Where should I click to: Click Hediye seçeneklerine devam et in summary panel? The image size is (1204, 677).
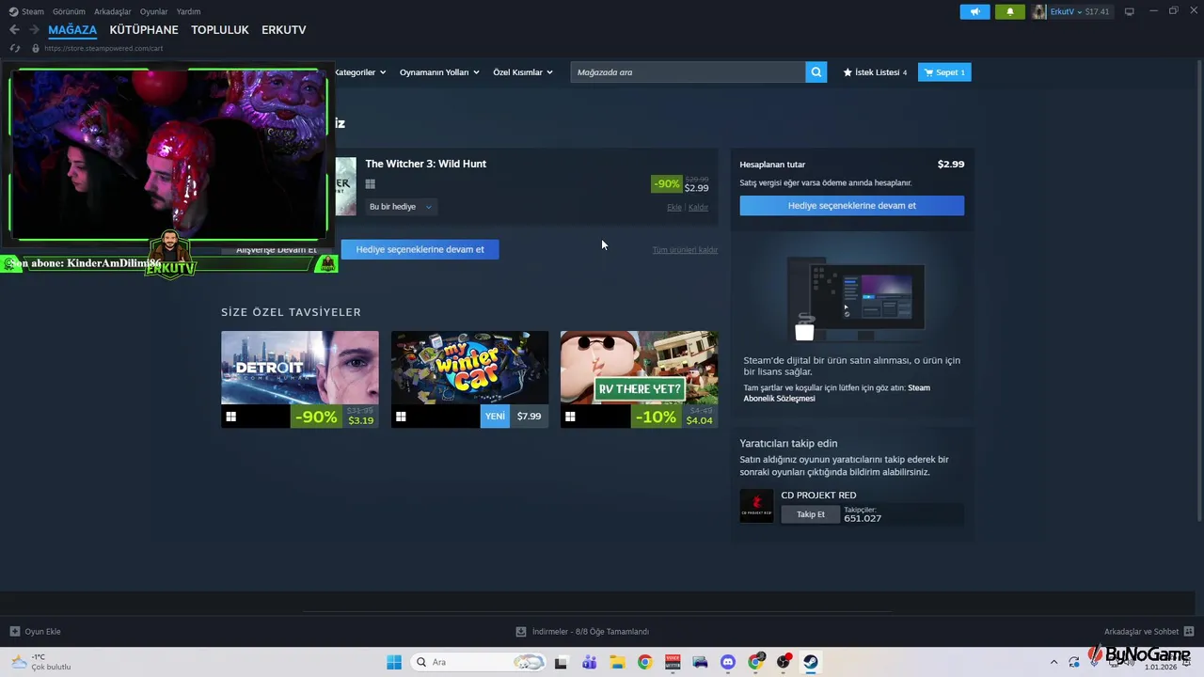pyautogui.click(x=852, y=205)
